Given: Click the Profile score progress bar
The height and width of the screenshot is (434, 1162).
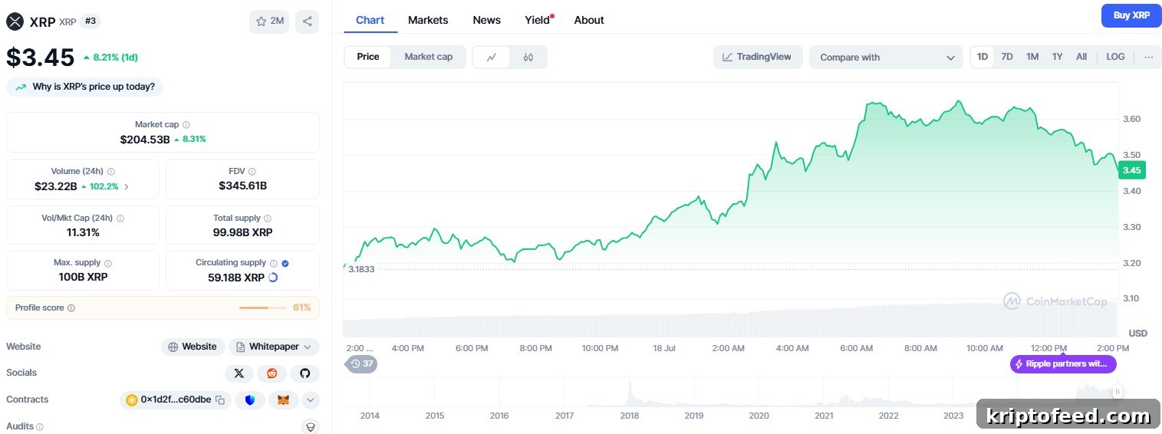Looking at the screenshot, I should coord(264,307).
